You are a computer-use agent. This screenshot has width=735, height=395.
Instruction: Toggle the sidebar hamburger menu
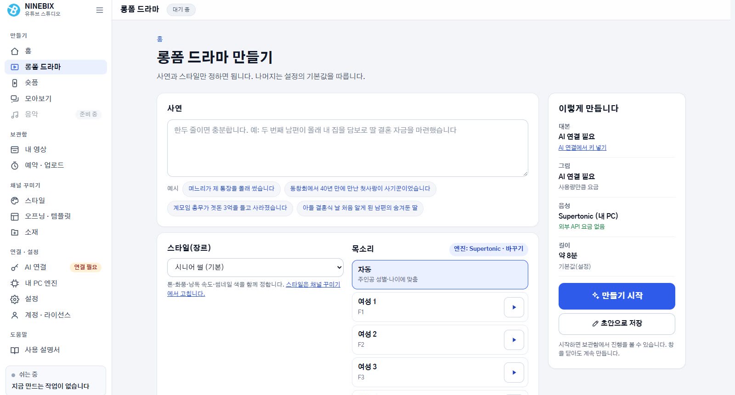coord(100,10)
